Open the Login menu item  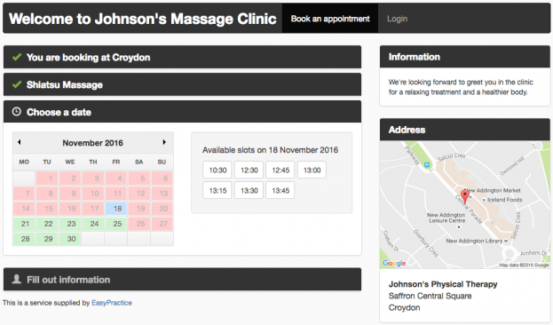click(397, 19)
